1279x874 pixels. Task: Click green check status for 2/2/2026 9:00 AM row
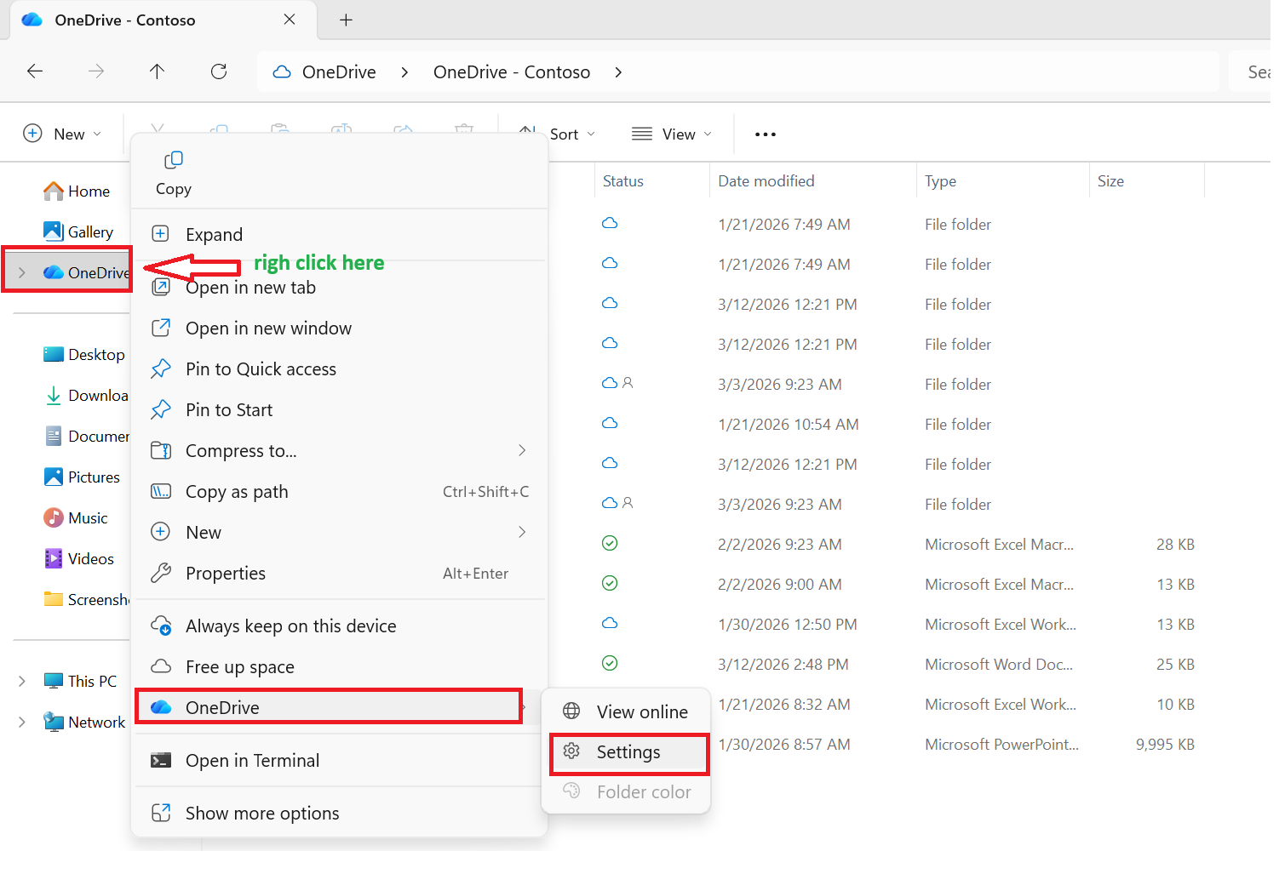[610, 583]
